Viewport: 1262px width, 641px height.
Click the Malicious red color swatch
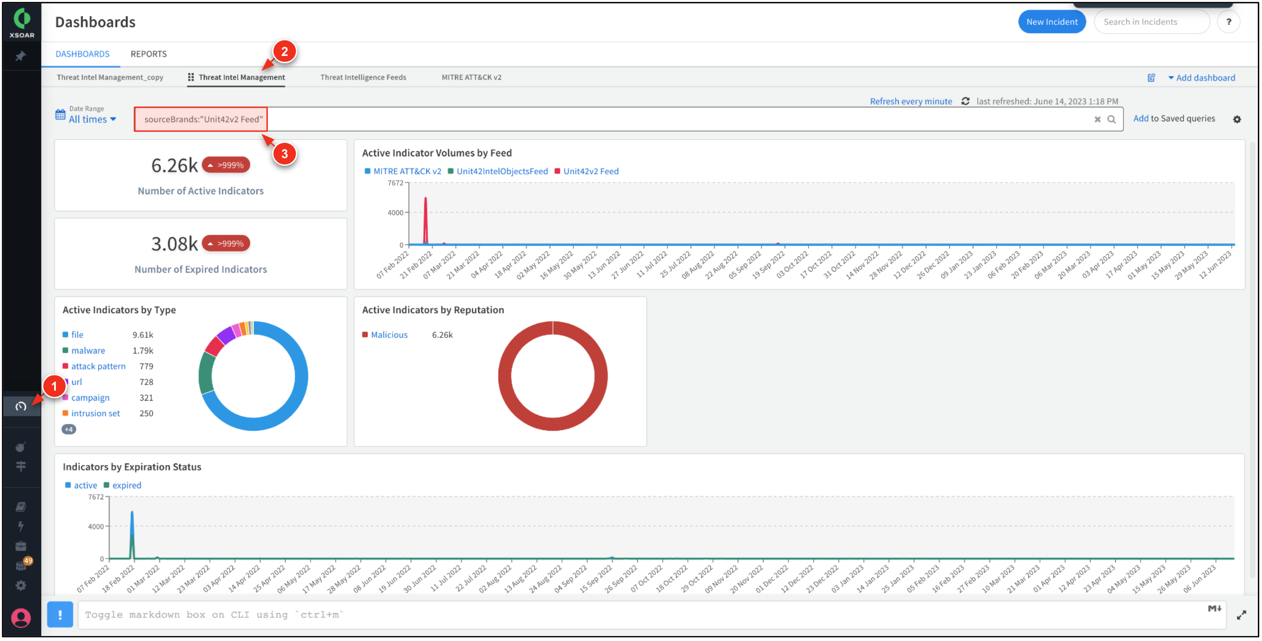point(365,335)
